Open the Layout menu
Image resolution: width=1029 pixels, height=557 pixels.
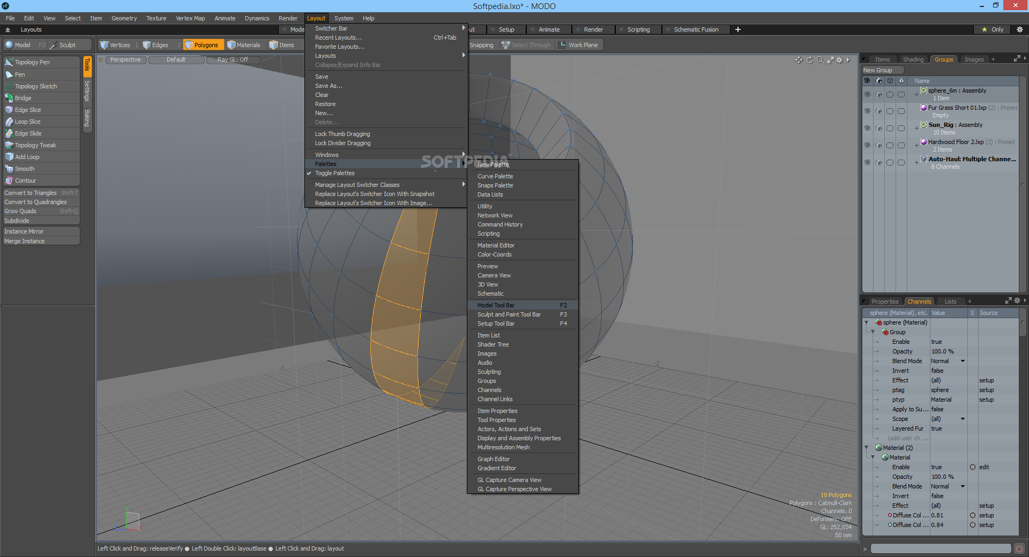pos(316,18)
